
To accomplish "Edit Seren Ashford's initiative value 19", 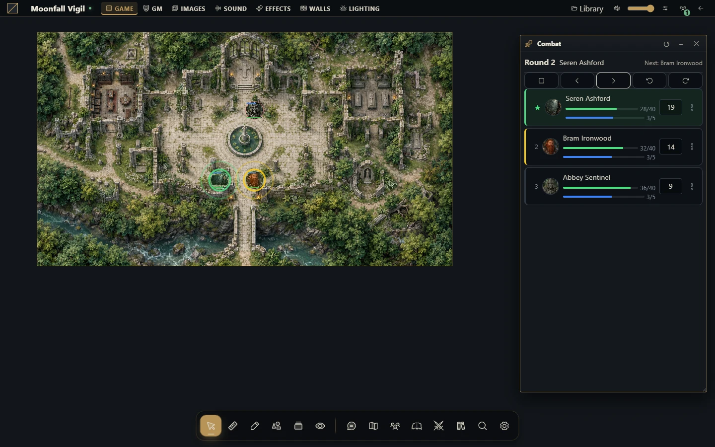I will click(671, 107).
